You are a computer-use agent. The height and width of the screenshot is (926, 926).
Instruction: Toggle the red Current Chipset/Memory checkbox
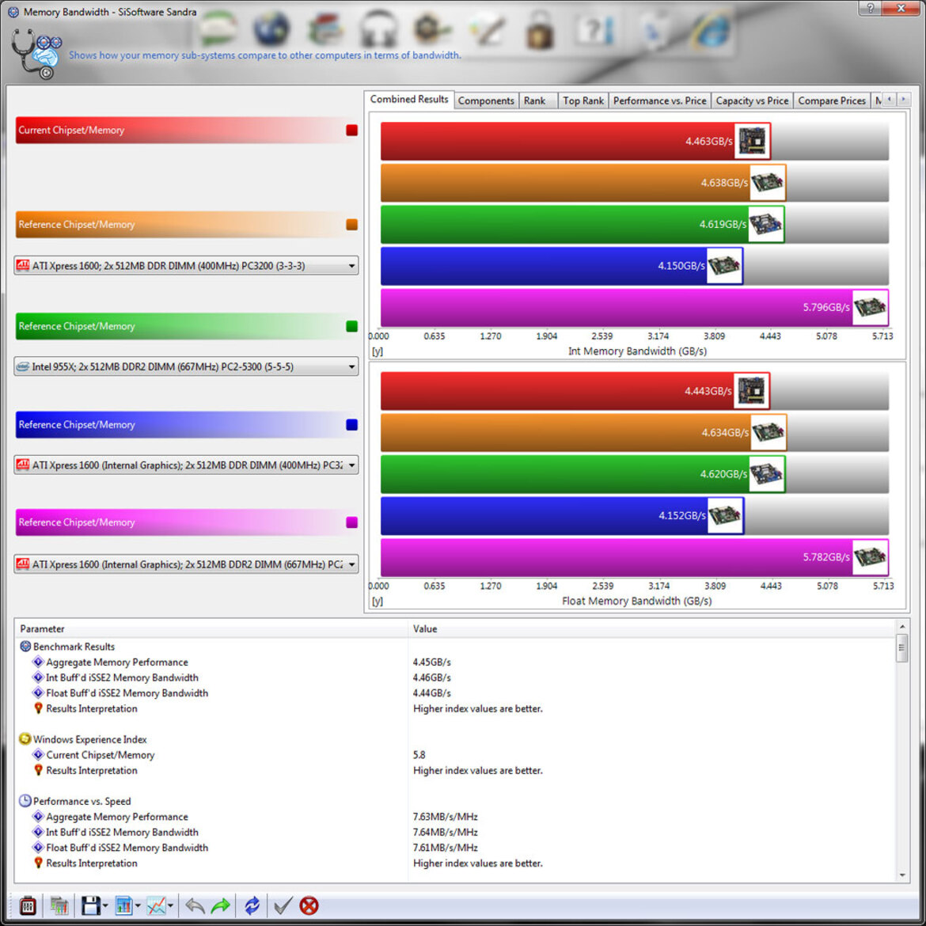[x=351, y=130]
